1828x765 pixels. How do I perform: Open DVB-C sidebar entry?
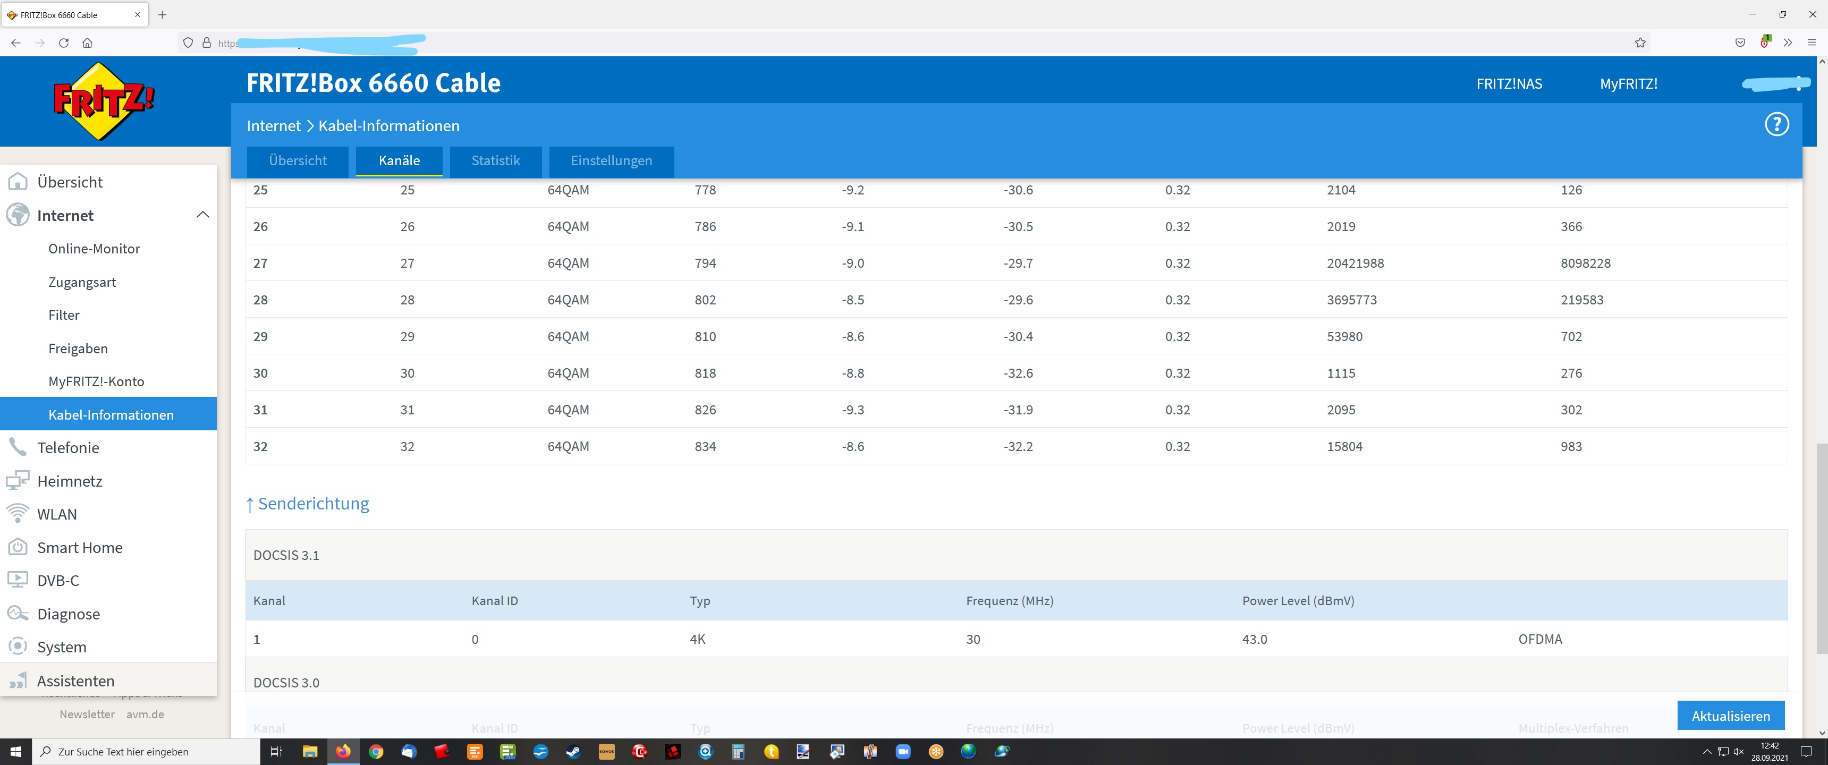(x=57, y=581)
